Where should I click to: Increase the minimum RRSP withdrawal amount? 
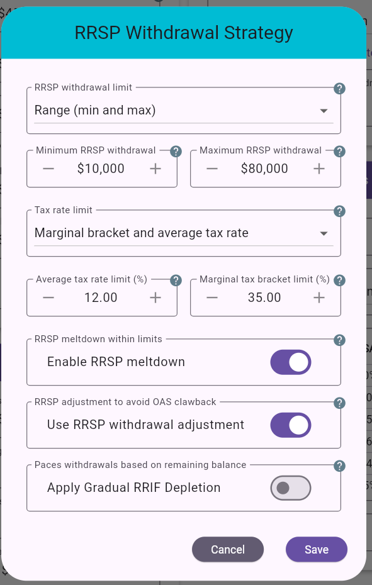(x=155, y=168)
